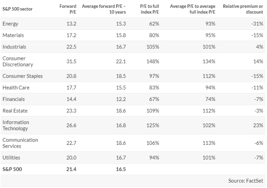Viewport: 267px width, 188px height.
Task: Click Information Technology's 23% premium cell
Action: click(259, 125)
